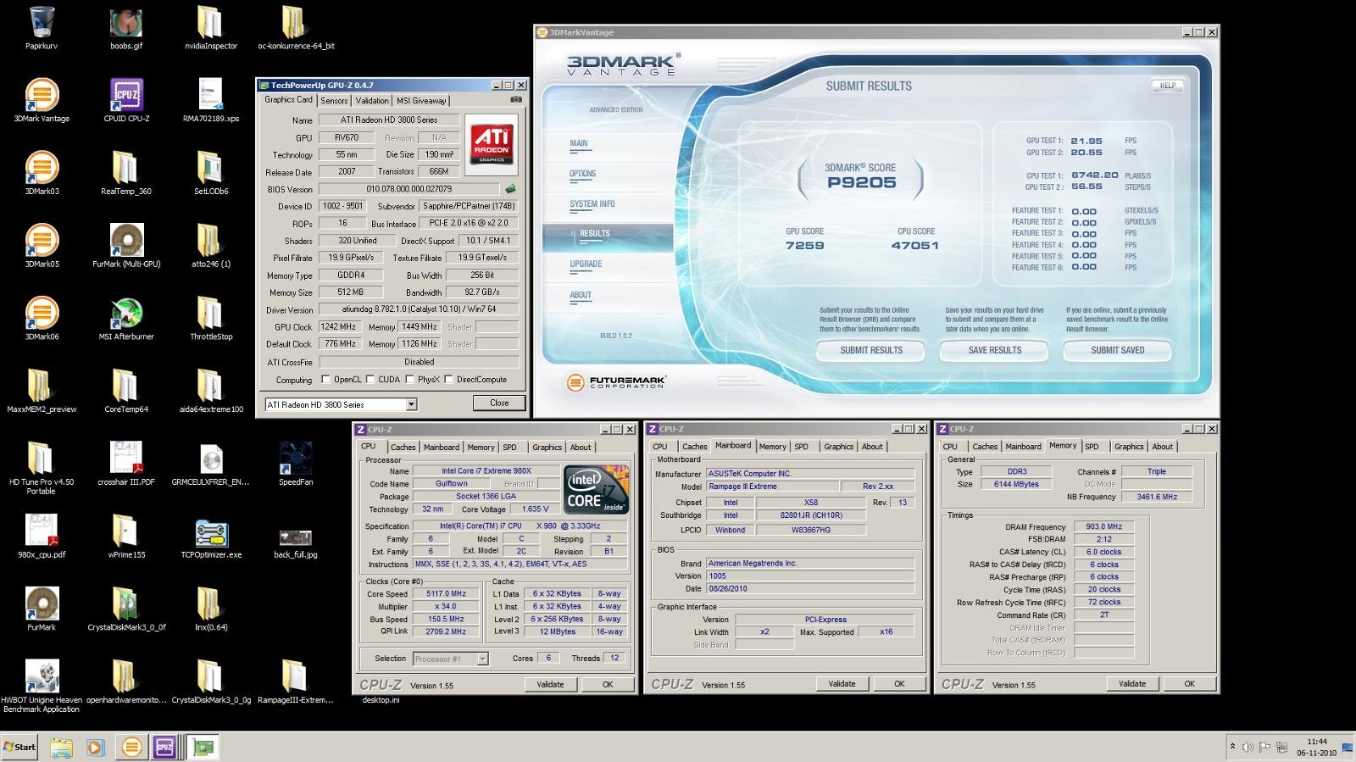Open the Recycle Bin (Papirkurv)
Image resolution: width=1356 pixels, height=762 pixels.
(x=42, y=27)
